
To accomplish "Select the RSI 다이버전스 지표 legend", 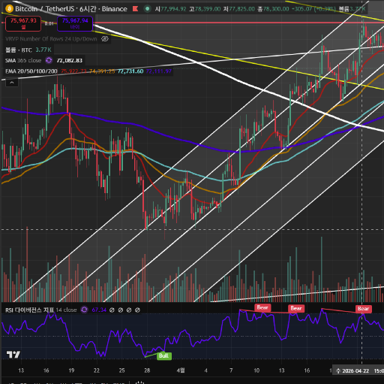I will [x=30, y=310].
